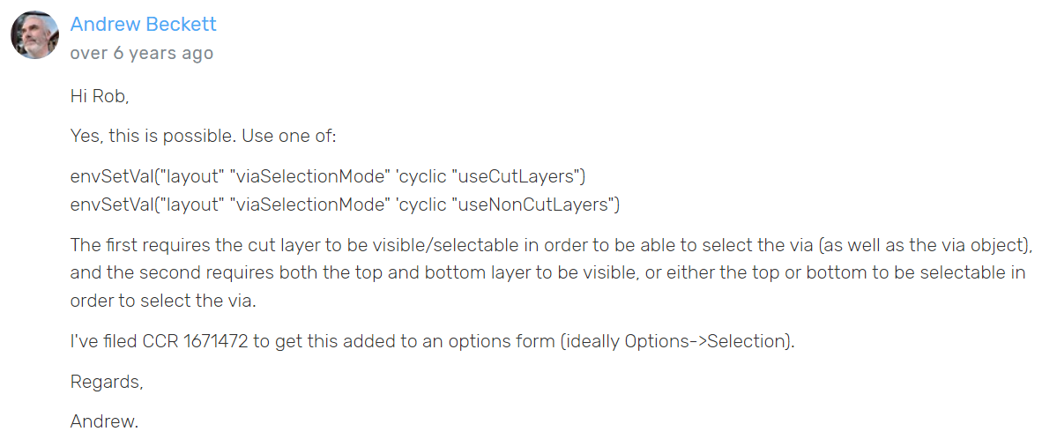Click the word "envSetVal" in the first code line
Image resolution: width=1042 pixels, height=439 pixels.
pos(107,178)
